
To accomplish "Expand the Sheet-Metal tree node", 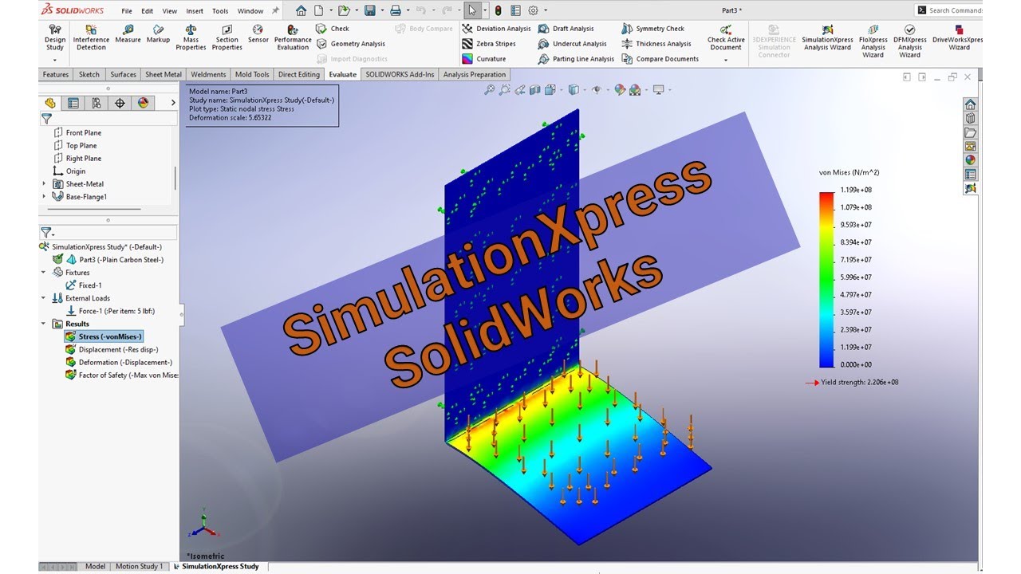I will click(x=44, y=184).
